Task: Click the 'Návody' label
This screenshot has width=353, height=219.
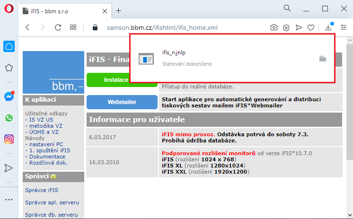Action: (x=35, y=138)
